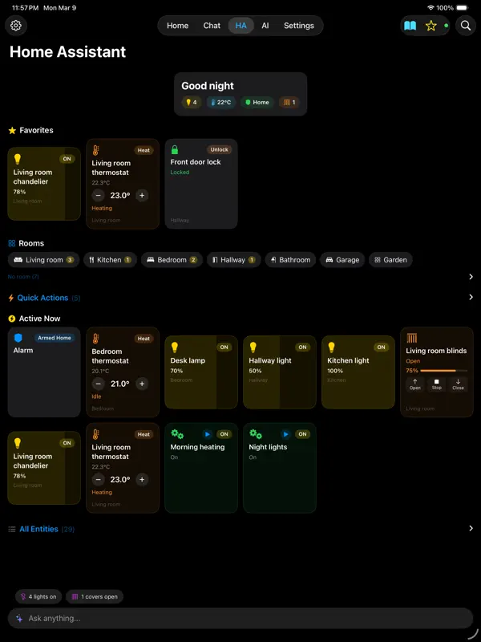Decrease Bedroom thermostat temperature with minus
The image size is (481, 642).
(98, 384)
